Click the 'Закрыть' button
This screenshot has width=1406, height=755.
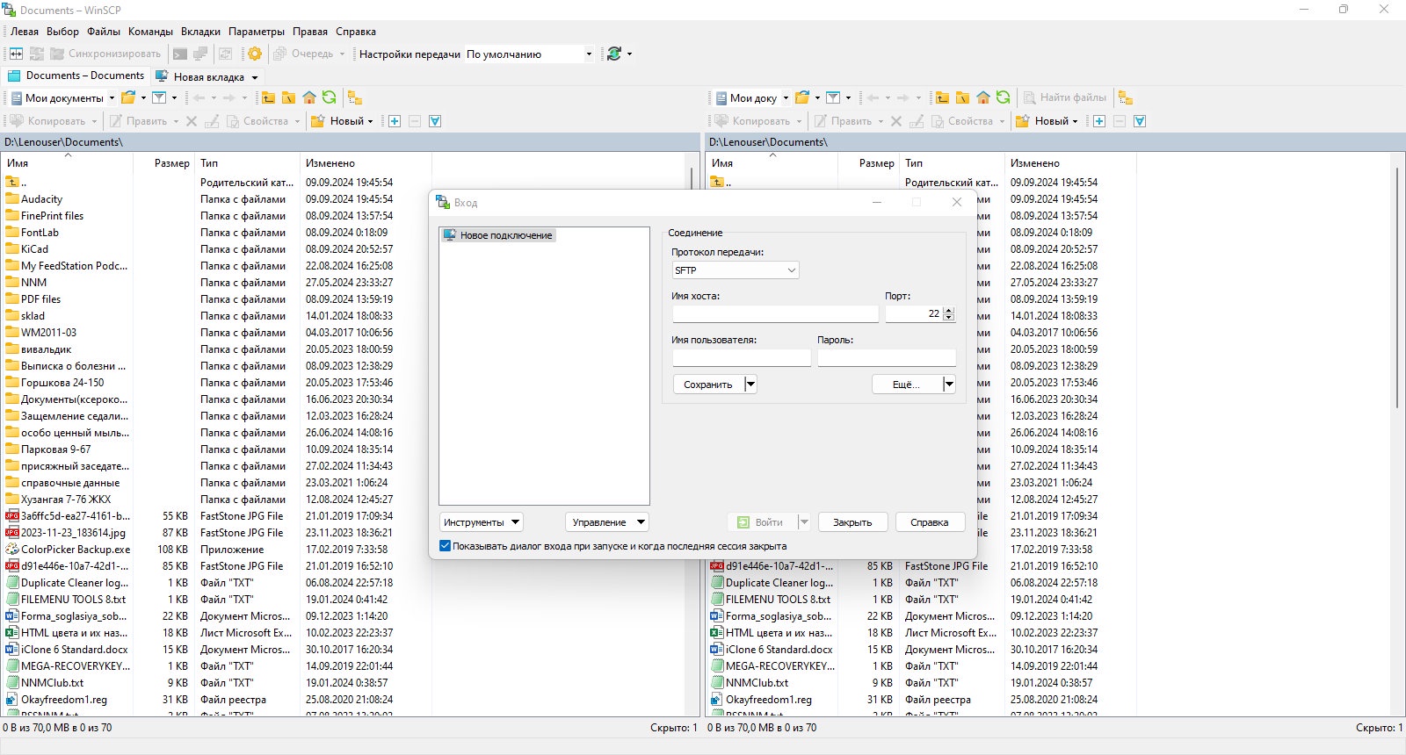pos(852,521)
